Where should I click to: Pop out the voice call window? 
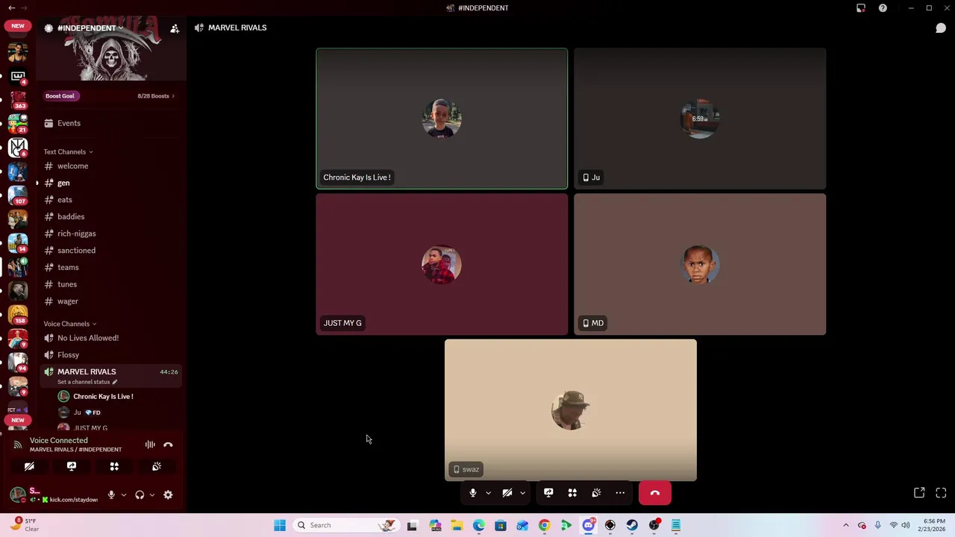pos(919,493)
